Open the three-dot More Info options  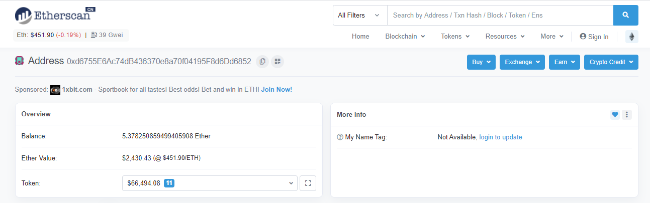626,115
